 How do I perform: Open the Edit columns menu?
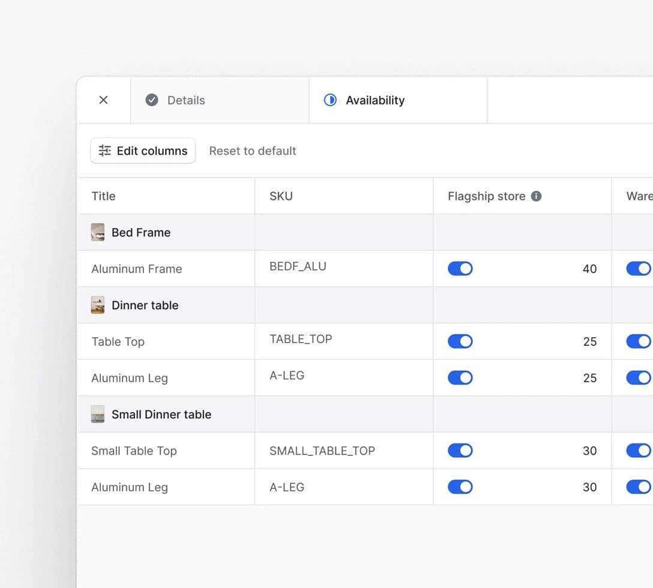143,151
